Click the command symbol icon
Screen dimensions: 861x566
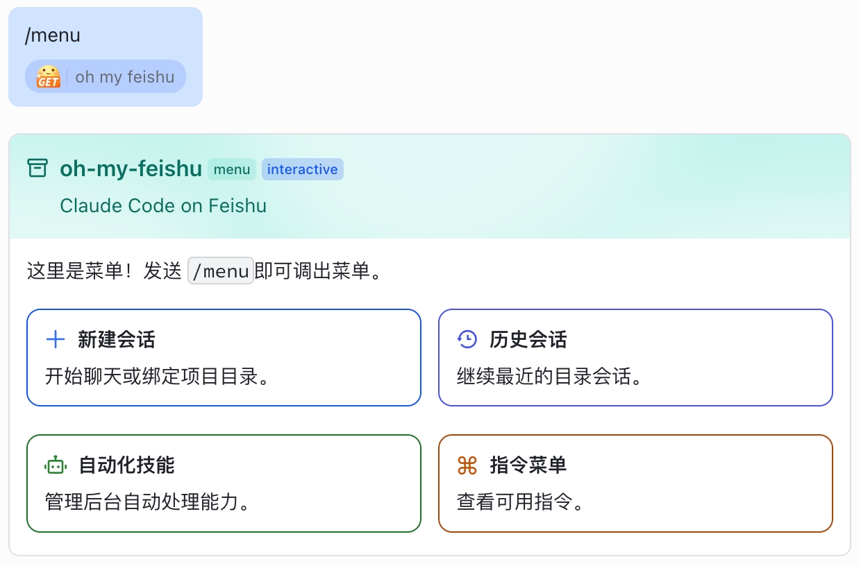(x=467, y=465)
